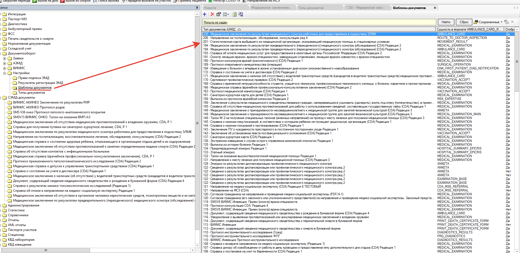This screenshot has width=520, height=253.
Task: Close the Шаблоны документов tab
Action: coord(435,8)
